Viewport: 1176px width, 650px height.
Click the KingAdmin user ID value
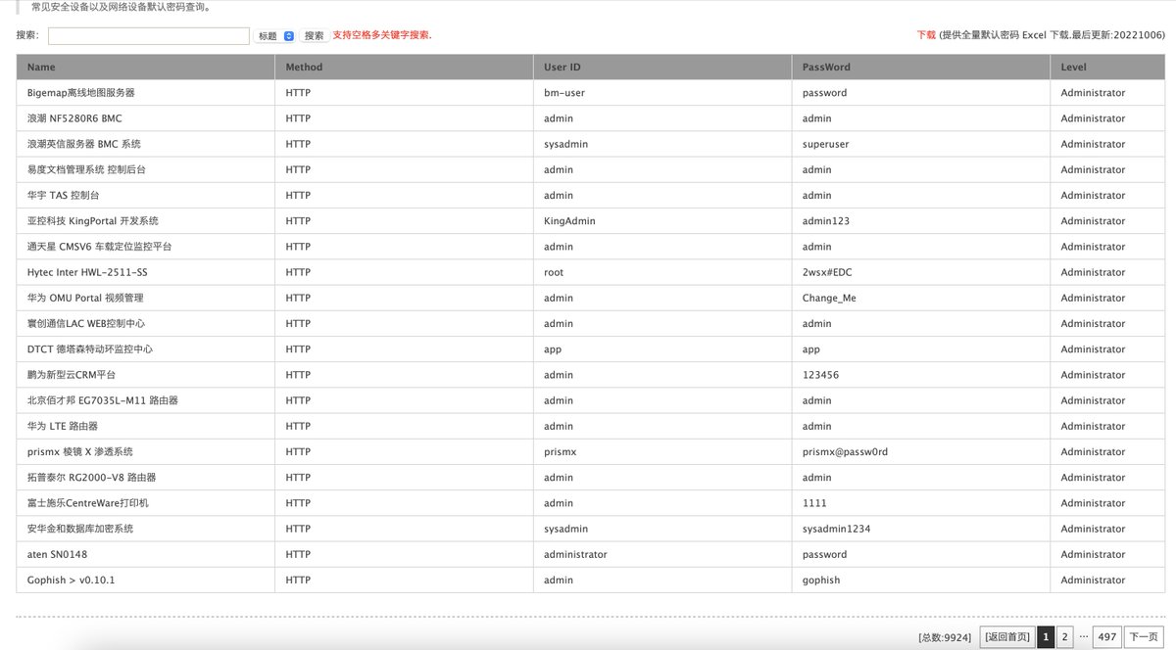tap(569, 221)
